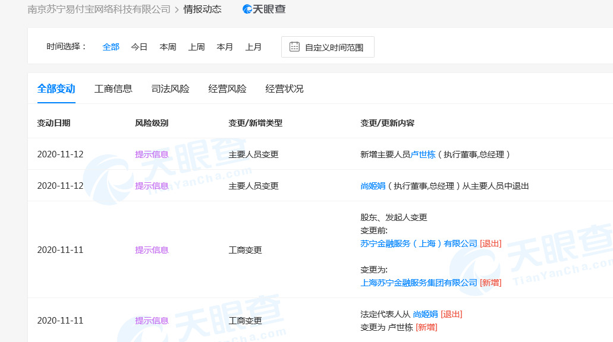Click 工商变更 in 股东、发起人变更 row

245,250
